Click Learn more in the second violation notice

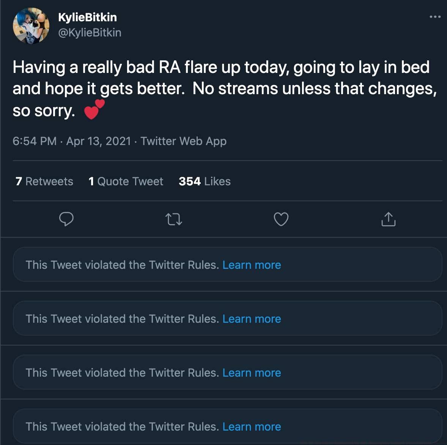click(252, 319)
